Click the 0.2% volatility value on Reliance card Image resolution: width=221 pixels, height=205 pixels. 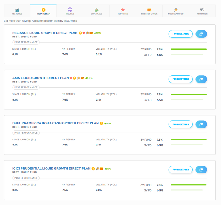(99, 54)
